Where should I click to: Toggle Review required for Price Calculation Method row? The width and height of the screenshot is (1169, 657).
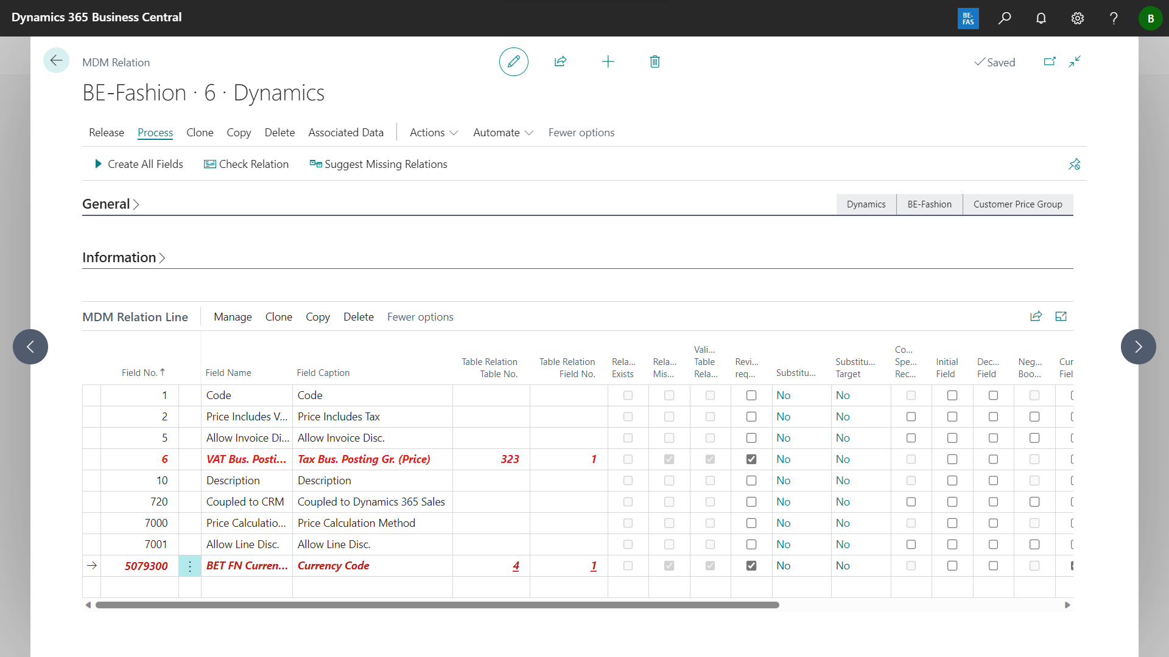[x=751, y=523]
